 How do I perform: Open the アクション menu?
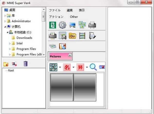point(56,17)
